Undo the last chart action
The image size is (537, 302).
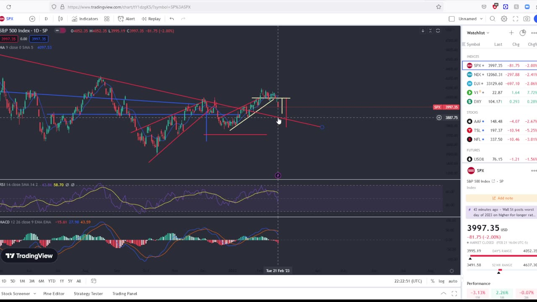click(x=172, y=19)
